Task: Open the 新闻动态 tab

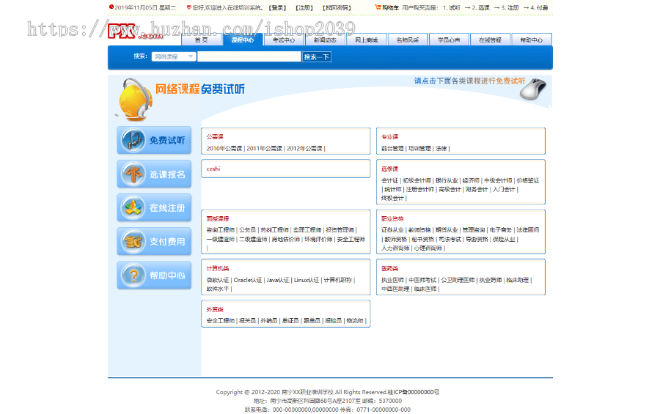Action: point(325,40)
